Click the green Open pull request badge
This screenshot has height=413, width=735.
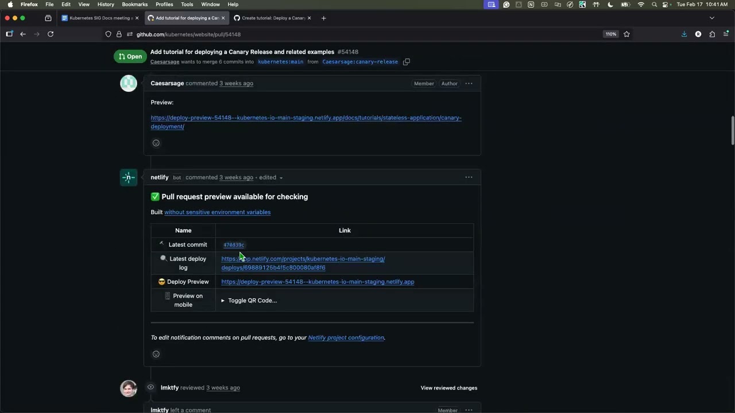130,56
